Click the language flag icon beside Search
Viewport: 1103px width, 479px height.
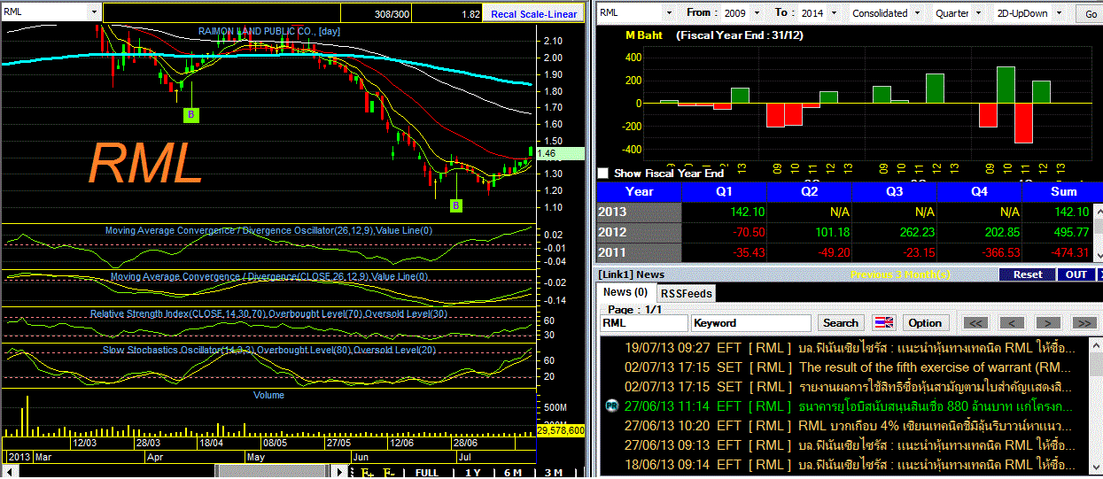click(x=883, y=323)
